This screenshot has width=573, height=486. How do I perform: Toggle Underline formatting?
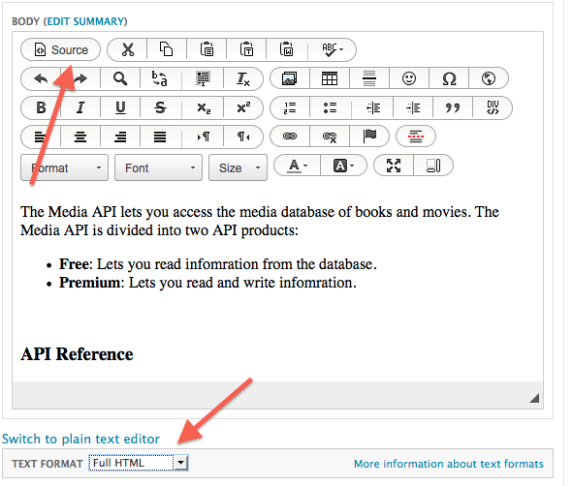pyautogui.click(x=120, y=107)
